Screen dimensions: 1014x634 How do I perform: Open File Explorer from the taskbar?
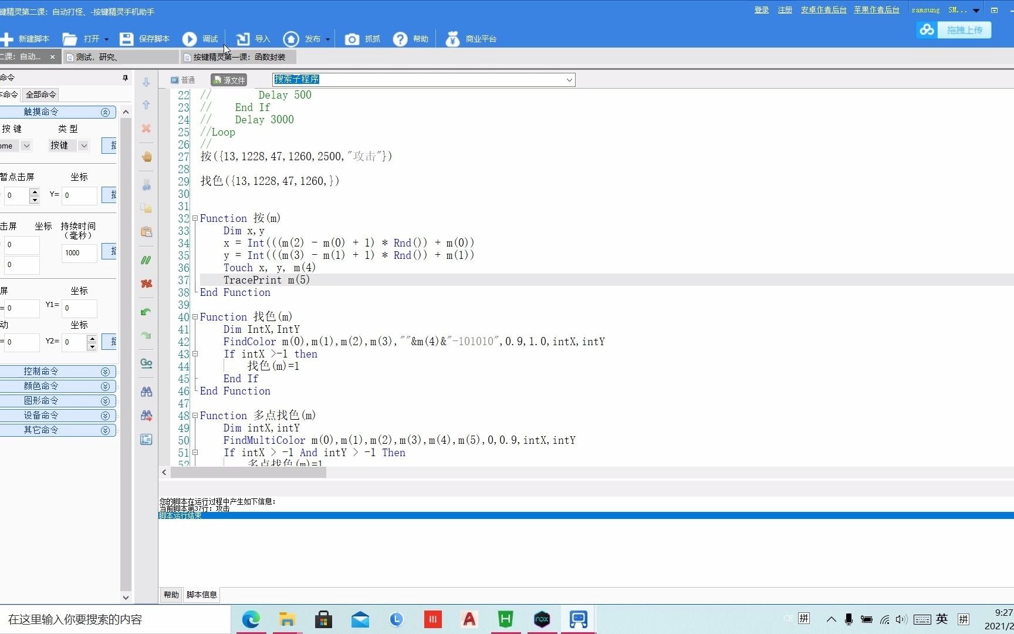(287, 619)
